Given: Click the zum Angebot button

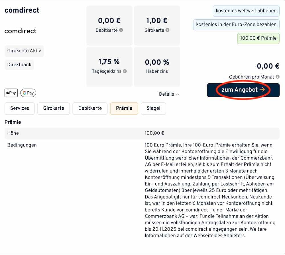Looking at the screenshot, I should tap(243, 90).
